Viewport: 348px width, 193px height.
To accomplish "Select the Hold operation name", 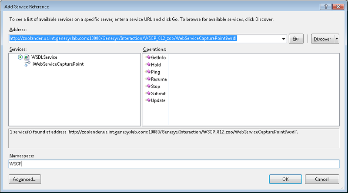I will [x=156, y=65].
